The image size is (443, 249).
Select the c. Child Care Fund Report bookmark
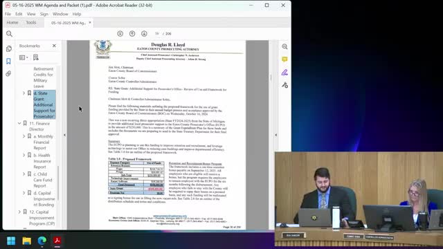coord(43,180)
